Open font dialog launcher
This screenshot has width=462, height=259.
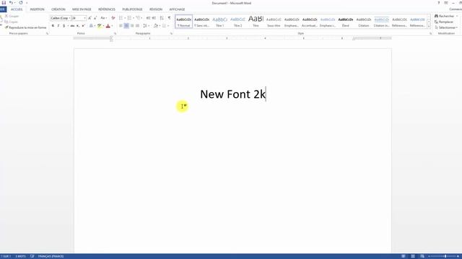[x=115, y=34]
